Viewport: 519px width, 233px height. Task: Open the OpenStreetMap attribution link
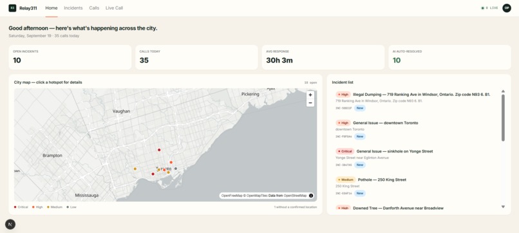[295, 196]
